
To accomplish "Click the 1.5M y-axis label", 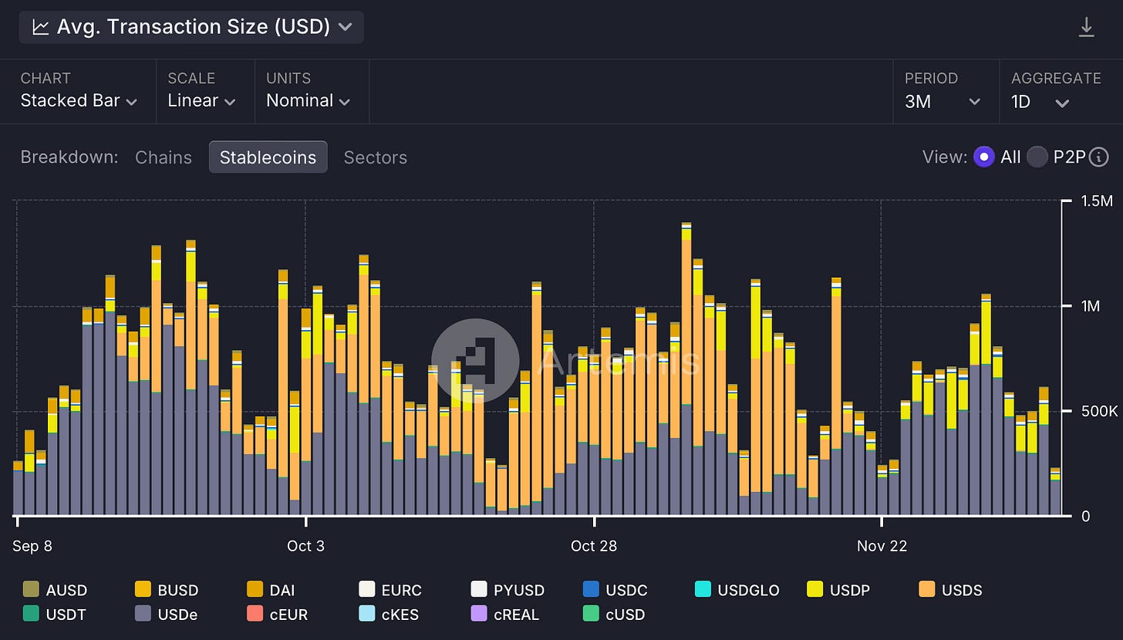I will coord(1098,202).
